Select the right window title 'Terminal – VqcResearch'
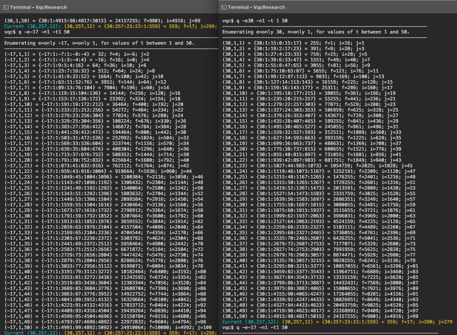Image resolution: width=457 pixels, height=335 pixels. tap(256, 7)
